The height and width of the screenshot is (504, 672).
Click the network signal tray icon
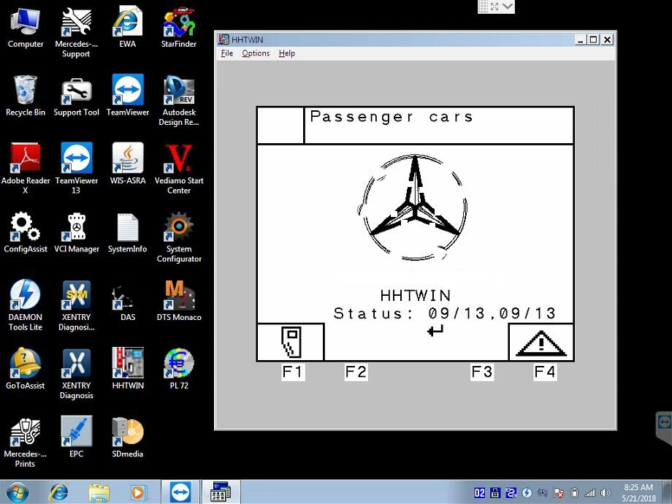point(590,493)
